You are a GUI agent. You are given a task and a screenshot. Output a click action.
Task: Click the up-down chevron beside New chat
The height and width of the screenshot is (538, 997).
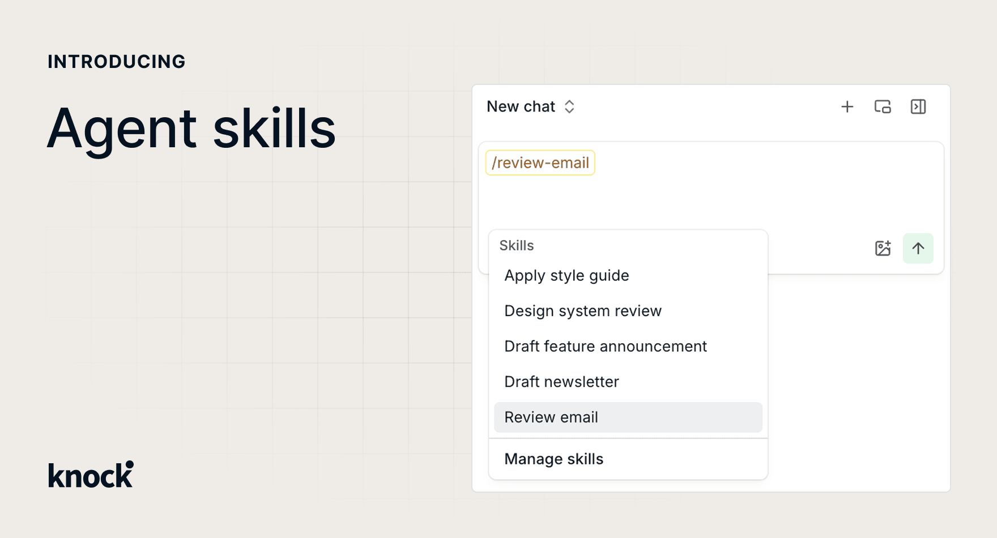tap(569, 106)
